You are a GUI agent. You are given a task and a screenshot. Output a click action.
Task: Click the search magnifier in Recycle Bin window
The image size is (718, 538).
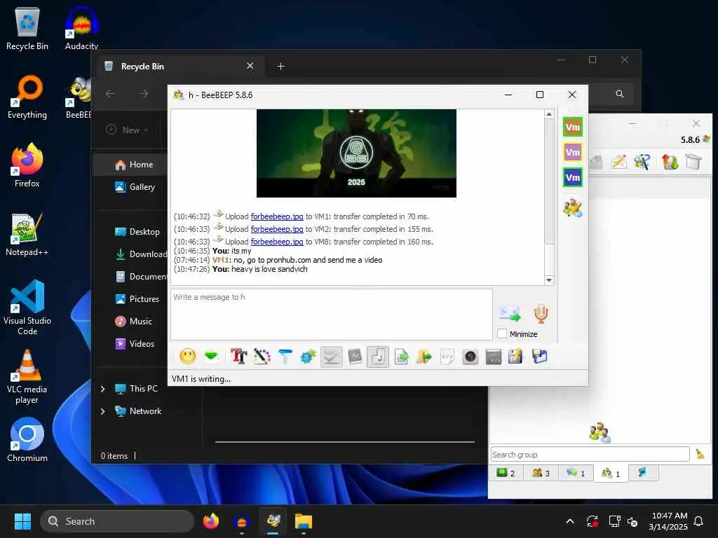(x=620, y=94)
